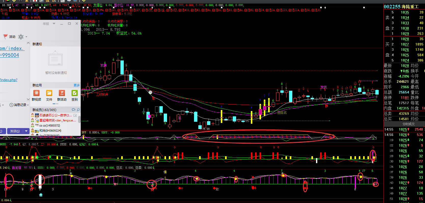Select member 和尚(843609224)
Screen dimensions: 425x203
coord(50,131)
